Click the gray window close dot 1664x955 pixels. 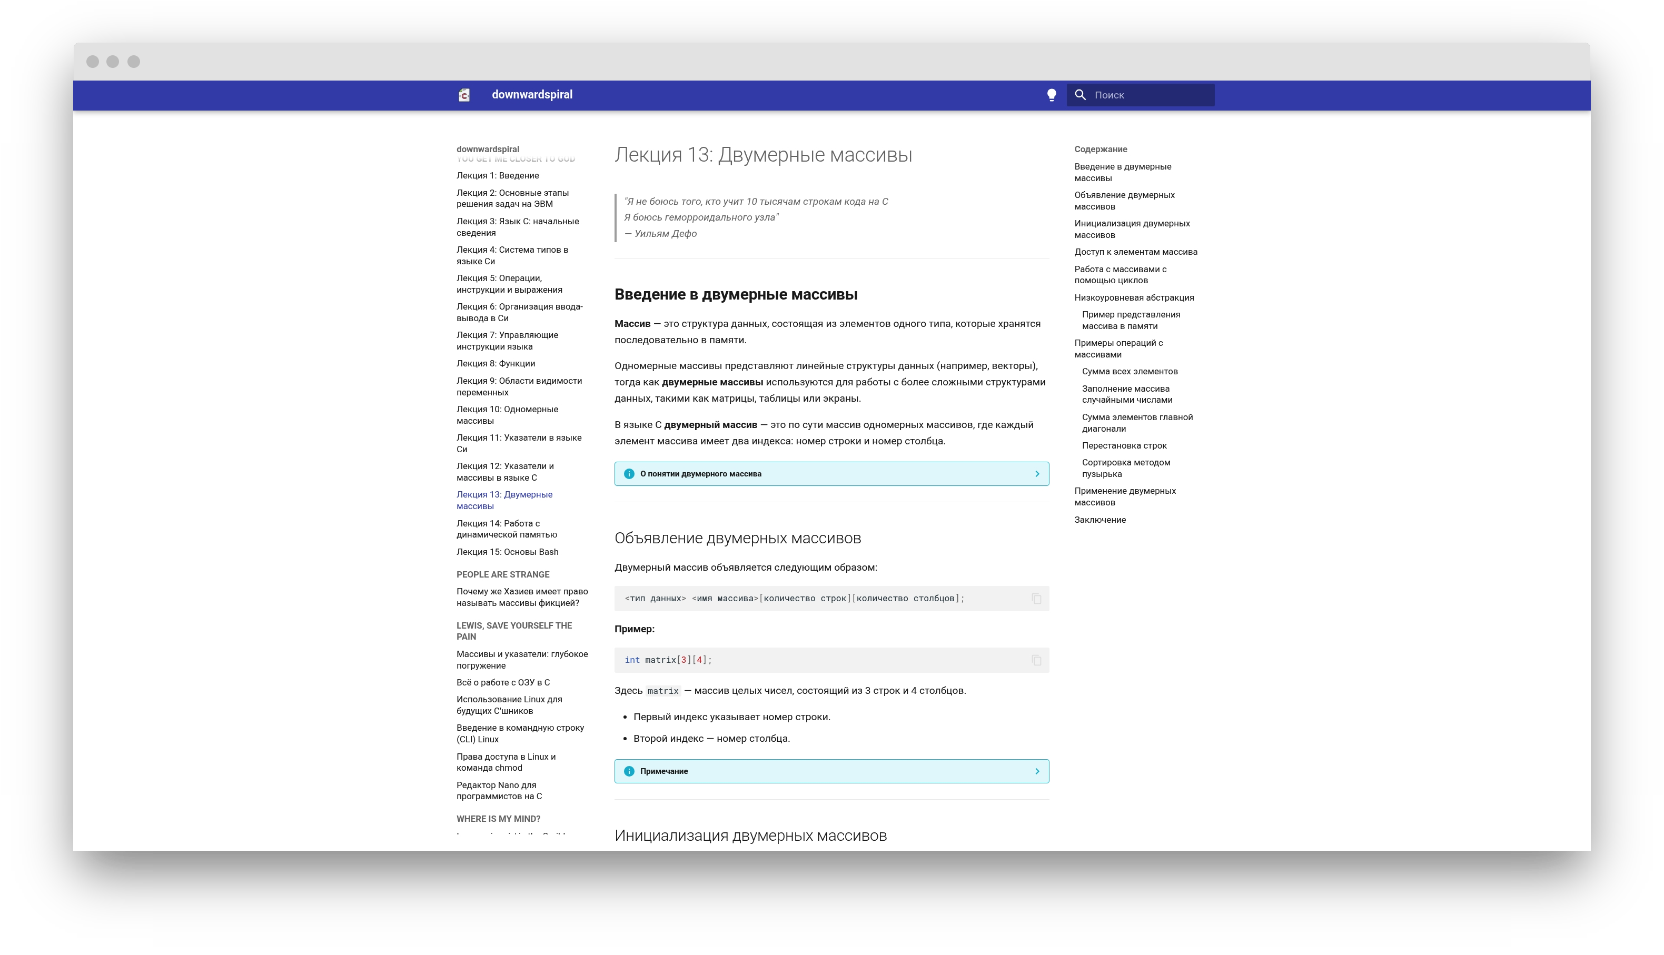(93, 62)
